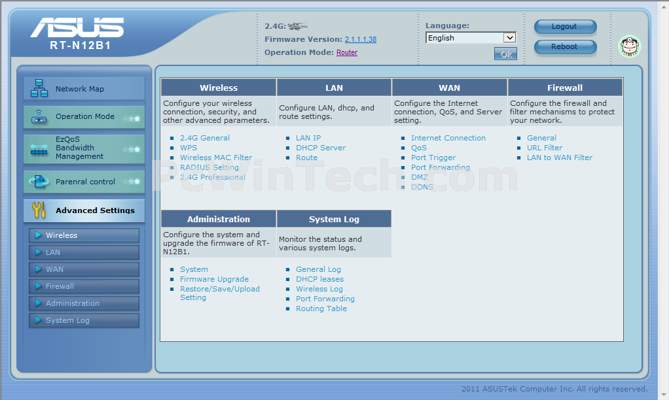Viewport: 669px width, 400px height.
Task: Click the Reboot button
Action: [x=565, y=46]
